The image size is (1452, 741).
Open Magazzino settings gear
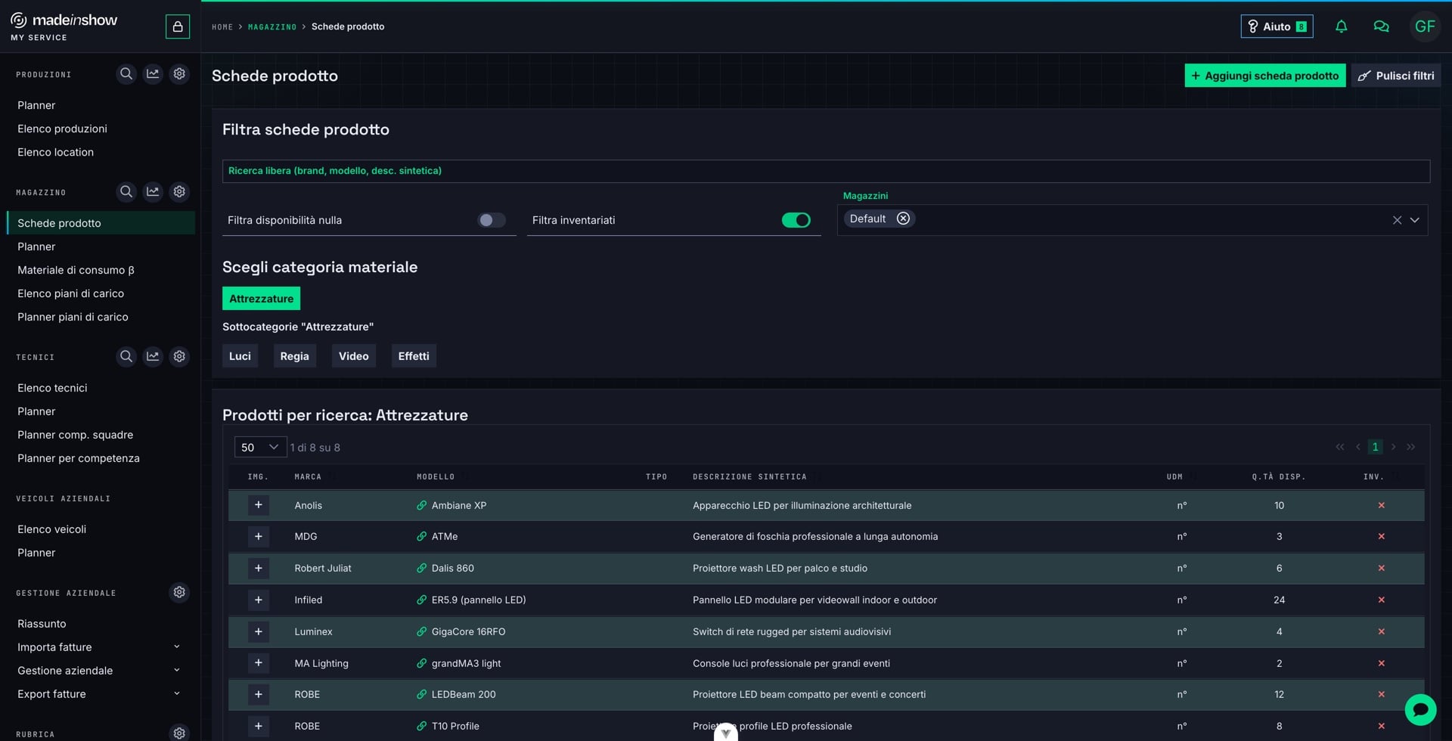pyautogui.click(x=179, y=192)
